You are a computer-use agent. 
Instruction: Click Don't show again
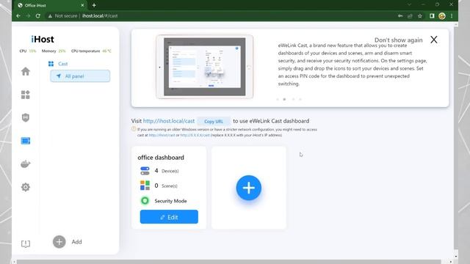398,40
